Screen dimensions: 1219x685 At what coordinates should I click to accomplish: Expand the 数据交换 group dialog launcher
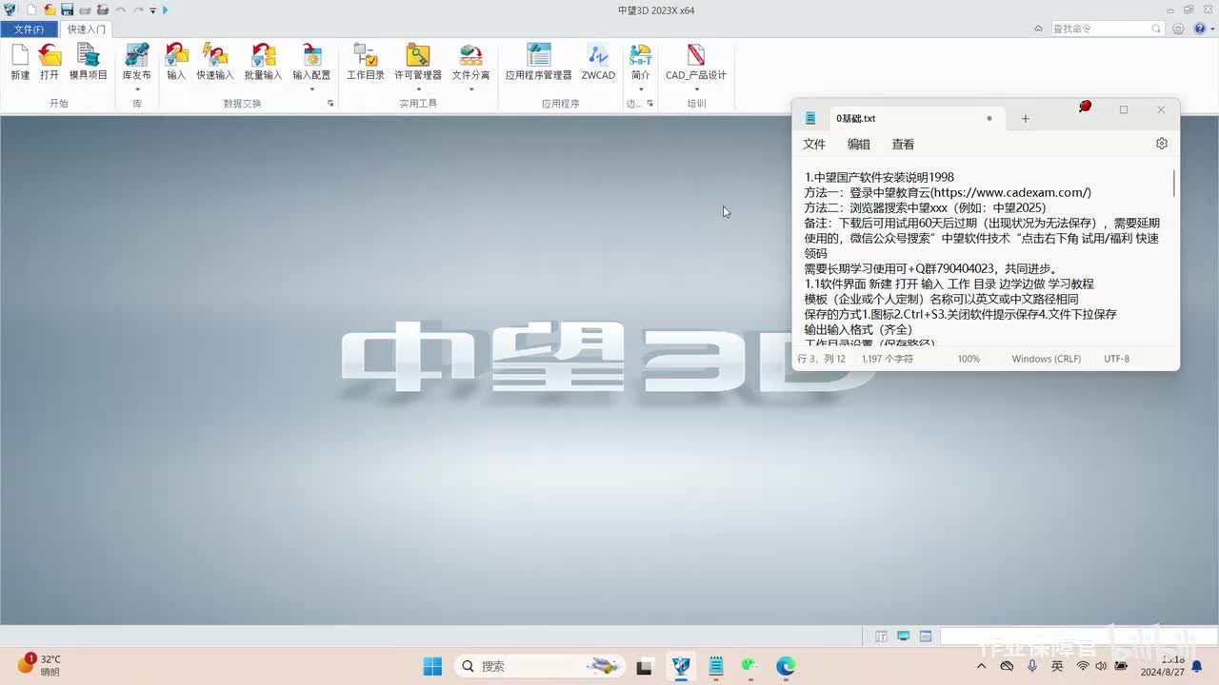click(x=330, y=103)
